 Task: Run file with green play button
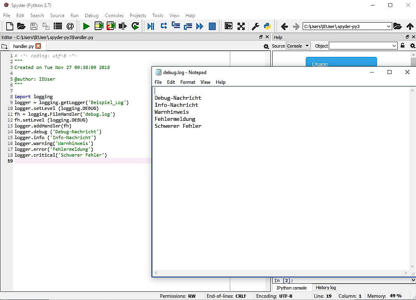pyautogui.click(x=86, y=26)
